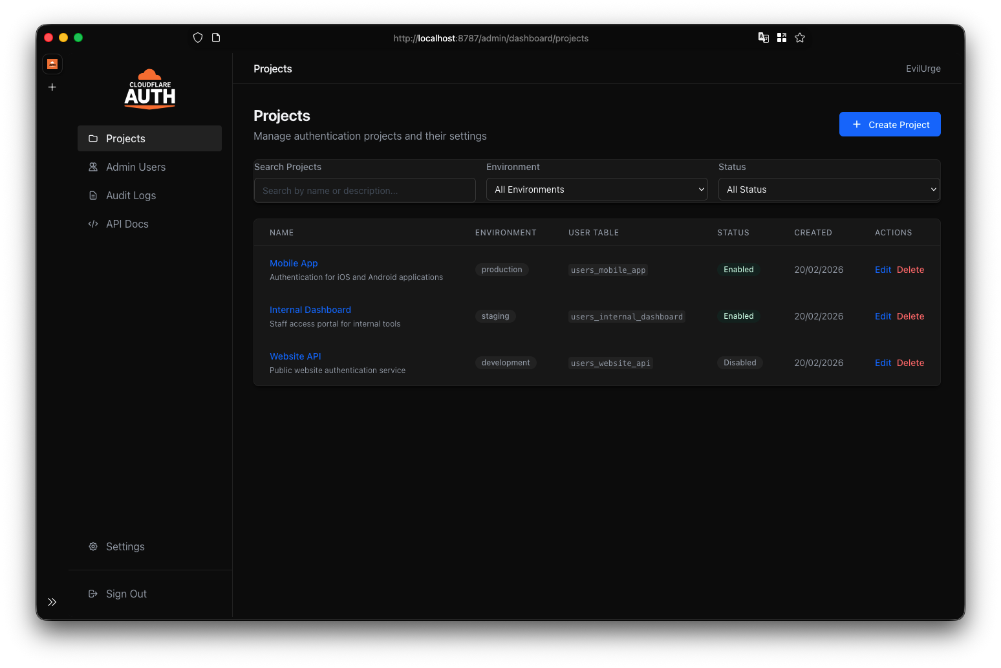This screenshot has height=668, width=1001.
Task: Click the Cloudflare Auth logo
Action: (x=150, y=89)
